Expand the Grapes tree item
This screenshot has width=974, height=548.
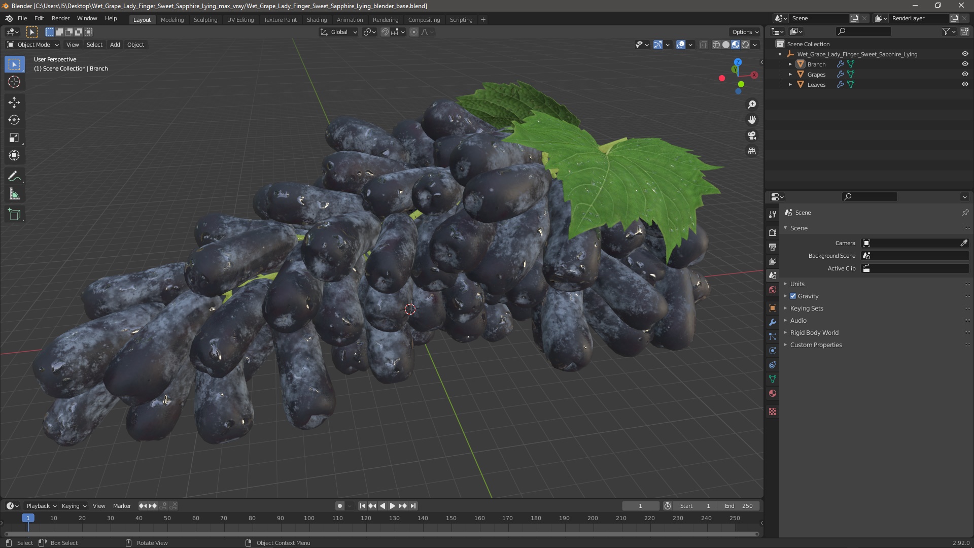[x=790, y=75]
